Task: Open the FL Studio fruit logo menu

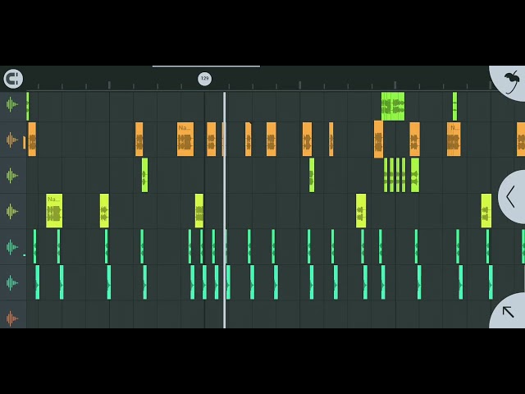Action: (x=512, y=82)
